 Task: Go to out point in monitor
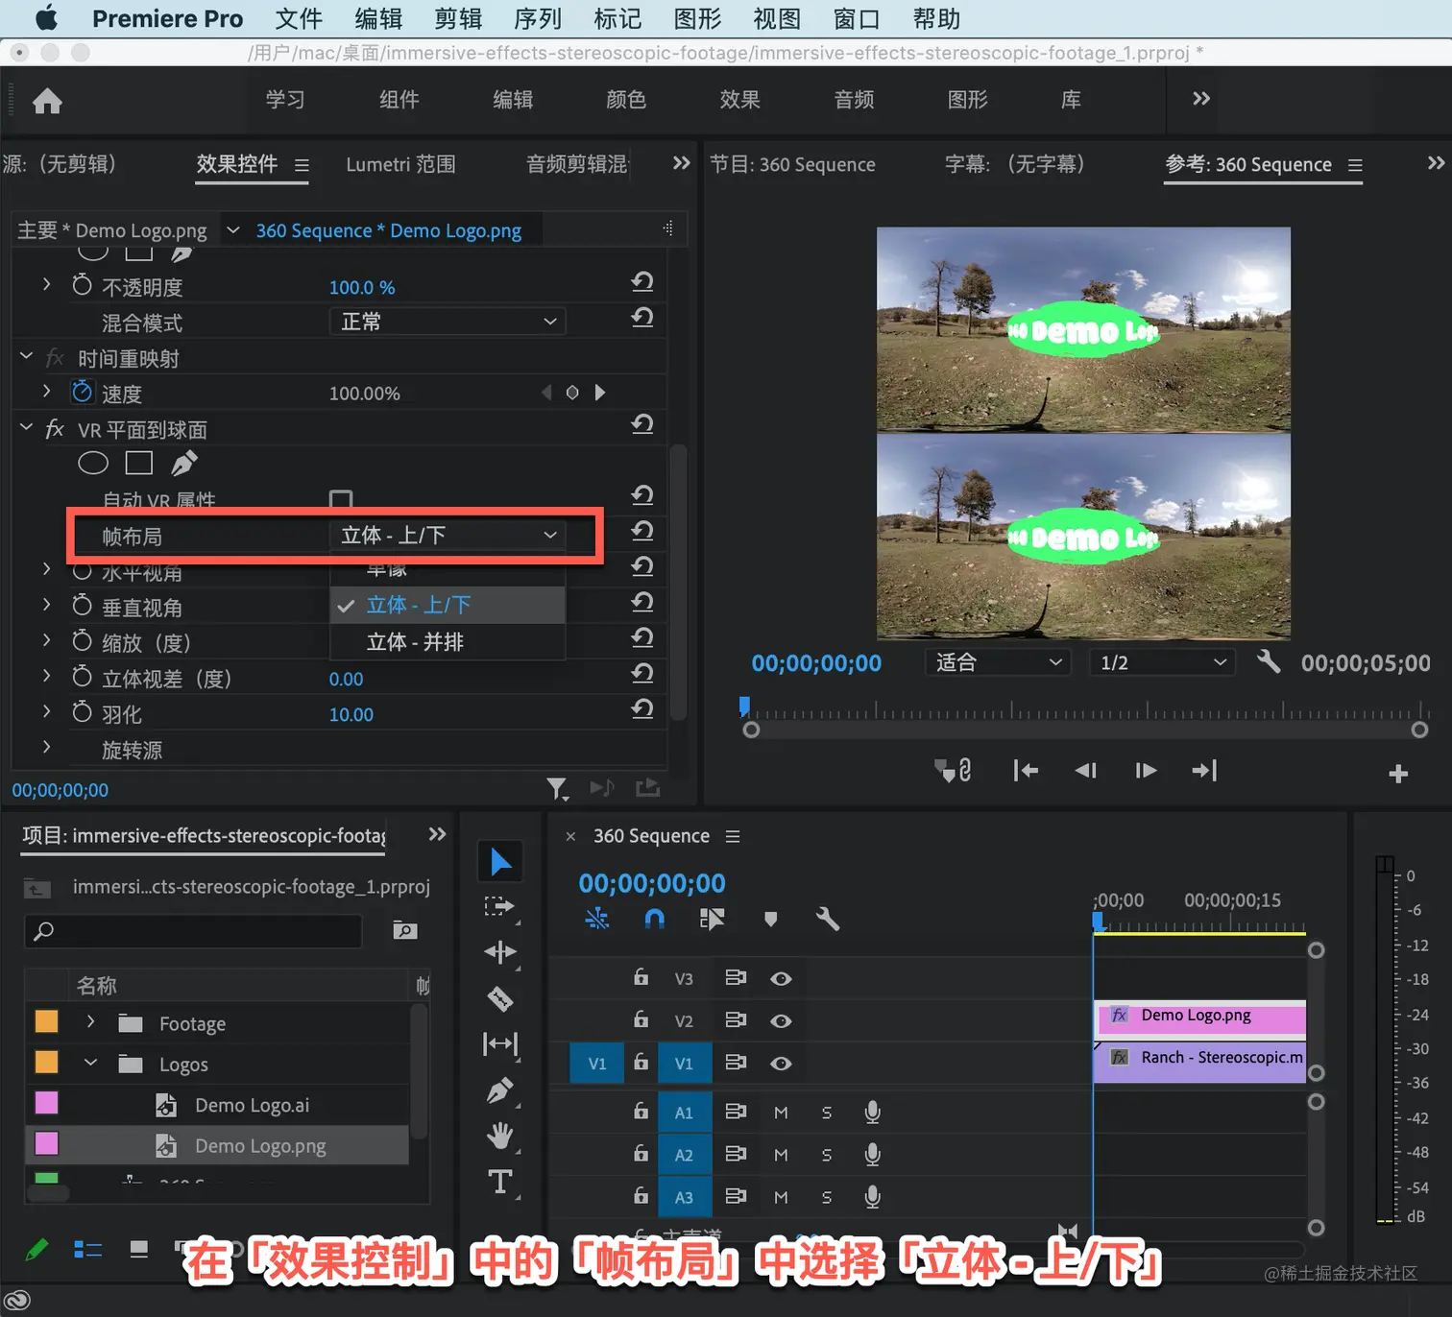pos(1204,771)
